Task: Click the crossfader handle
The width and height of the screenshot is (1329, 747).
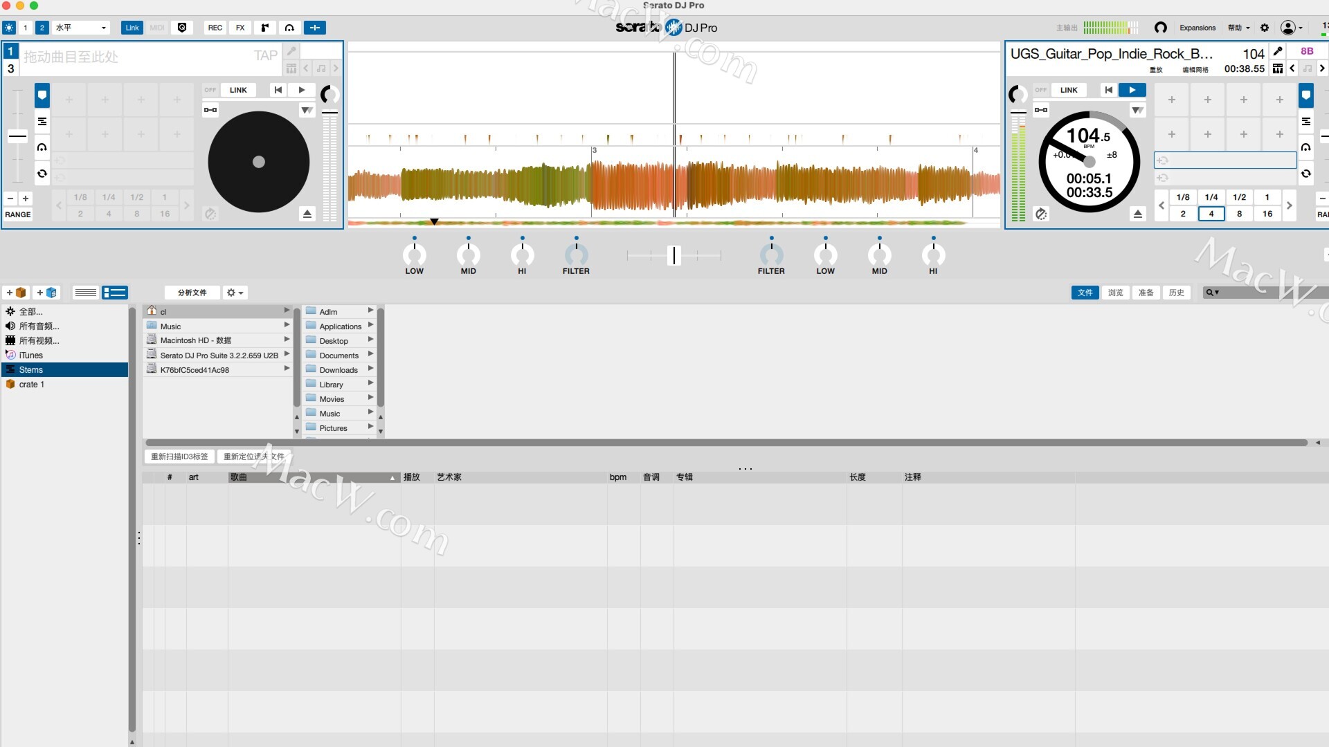Action: tap(673, 255)
